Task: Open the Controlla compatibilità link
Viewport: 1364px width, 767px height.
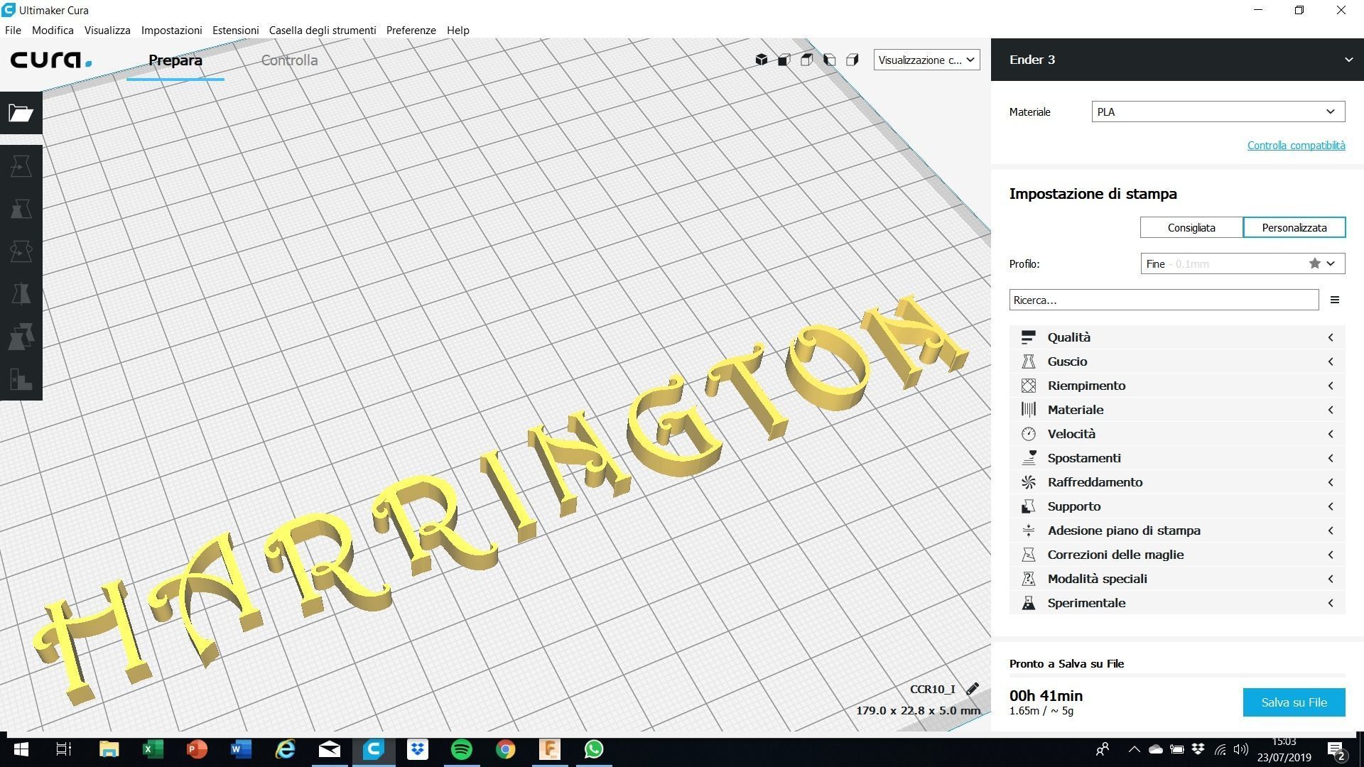Action: [x=1296, y=146]
